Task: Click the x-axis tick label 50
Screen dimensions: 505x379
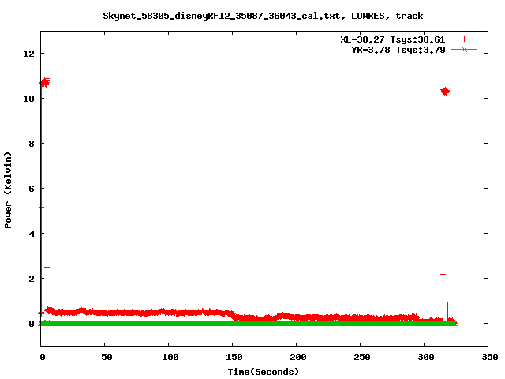Action: [x=107, y=357]
